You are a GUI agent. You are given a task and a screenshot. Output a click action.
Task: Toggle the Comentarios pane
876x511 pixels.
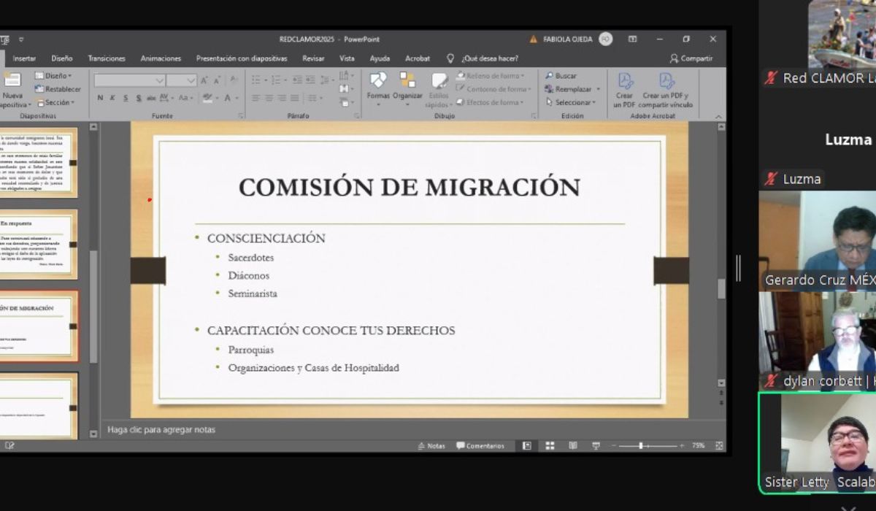480,446
